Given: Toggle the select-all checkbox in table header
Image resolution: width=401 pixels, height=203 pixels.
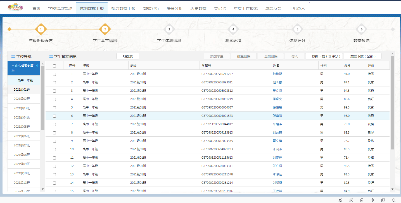Looking at the screenshot, I should [x=54, y=66].
